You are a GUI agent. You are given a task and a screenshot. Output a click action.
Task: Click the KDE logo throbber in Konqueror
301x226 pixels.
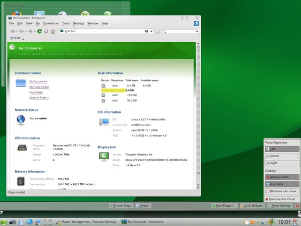[196, 24]
